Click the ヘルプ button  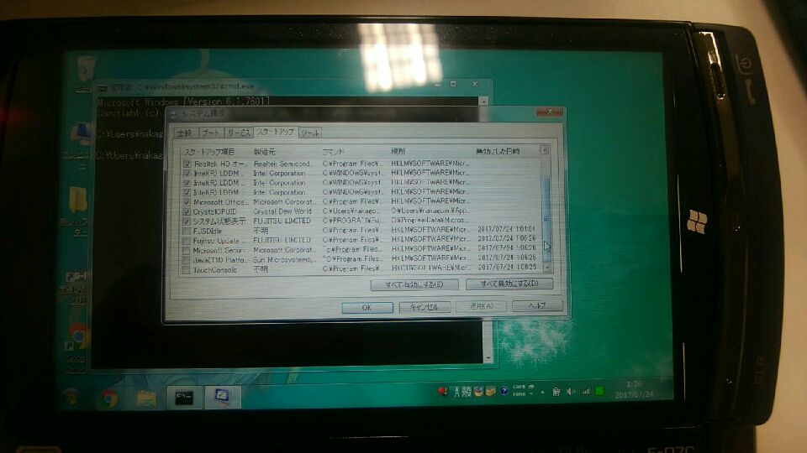537,305
